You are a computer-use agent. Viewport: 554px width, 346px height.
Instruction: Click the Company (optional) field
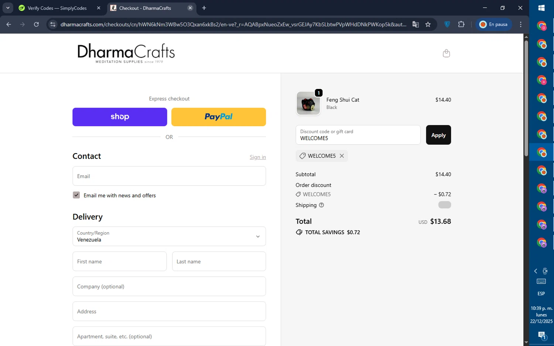click(169, 286)
